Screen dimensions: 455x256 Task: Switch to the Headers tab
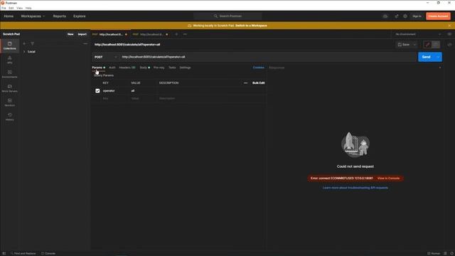(127, 68)
